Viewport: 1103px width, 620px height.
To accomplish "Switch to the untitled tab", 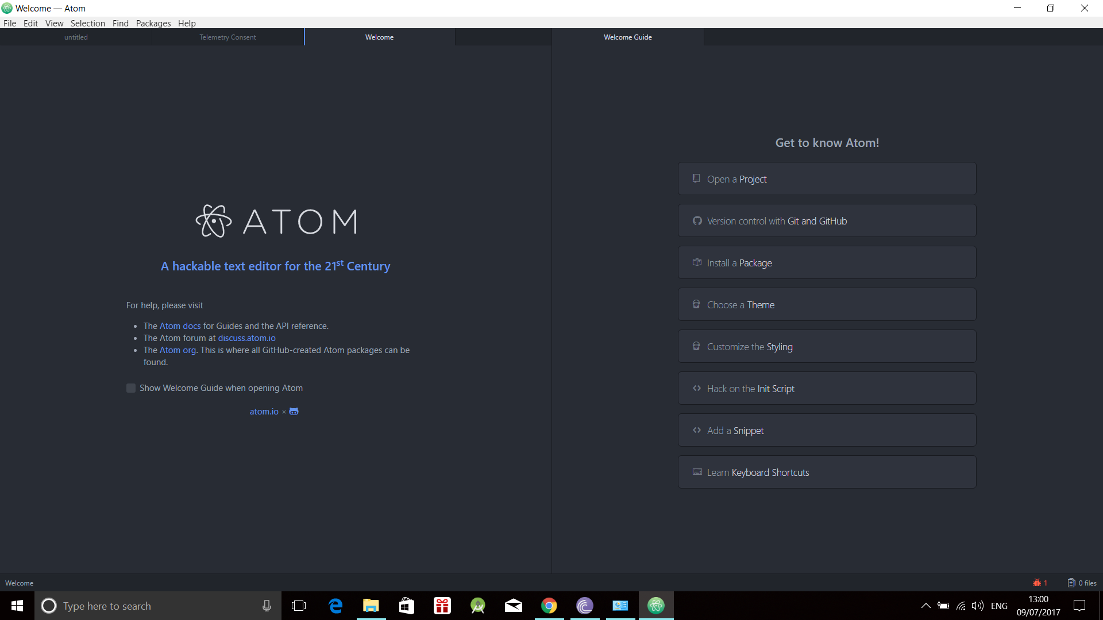I will 76,37.
